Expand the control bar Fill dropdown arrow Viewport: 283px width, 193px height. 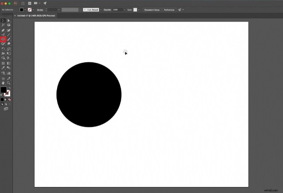(25, 10)
